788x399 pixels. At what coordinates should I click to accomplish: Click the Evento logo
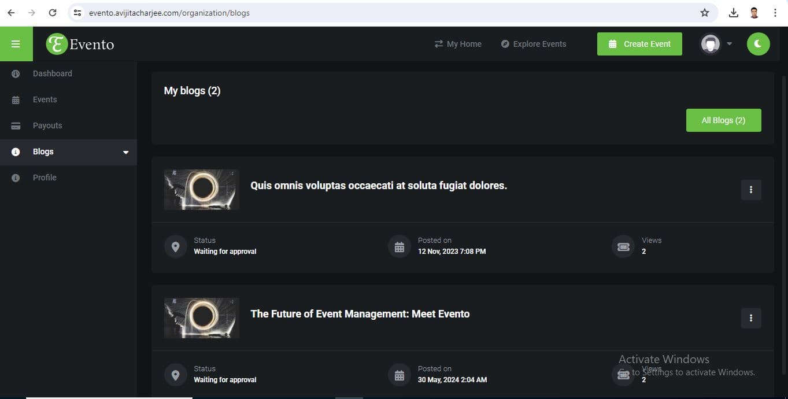pyautogui.click(x=80, y=44)
